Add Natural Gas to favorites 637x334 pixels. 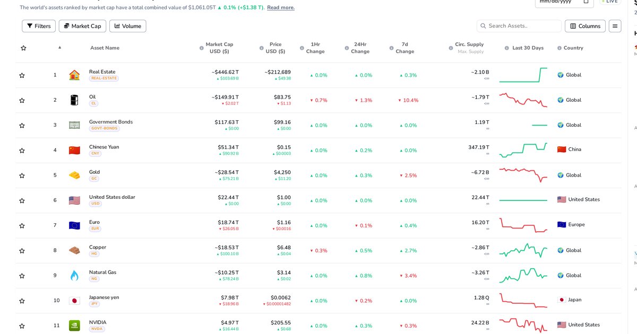coord(22,276)
